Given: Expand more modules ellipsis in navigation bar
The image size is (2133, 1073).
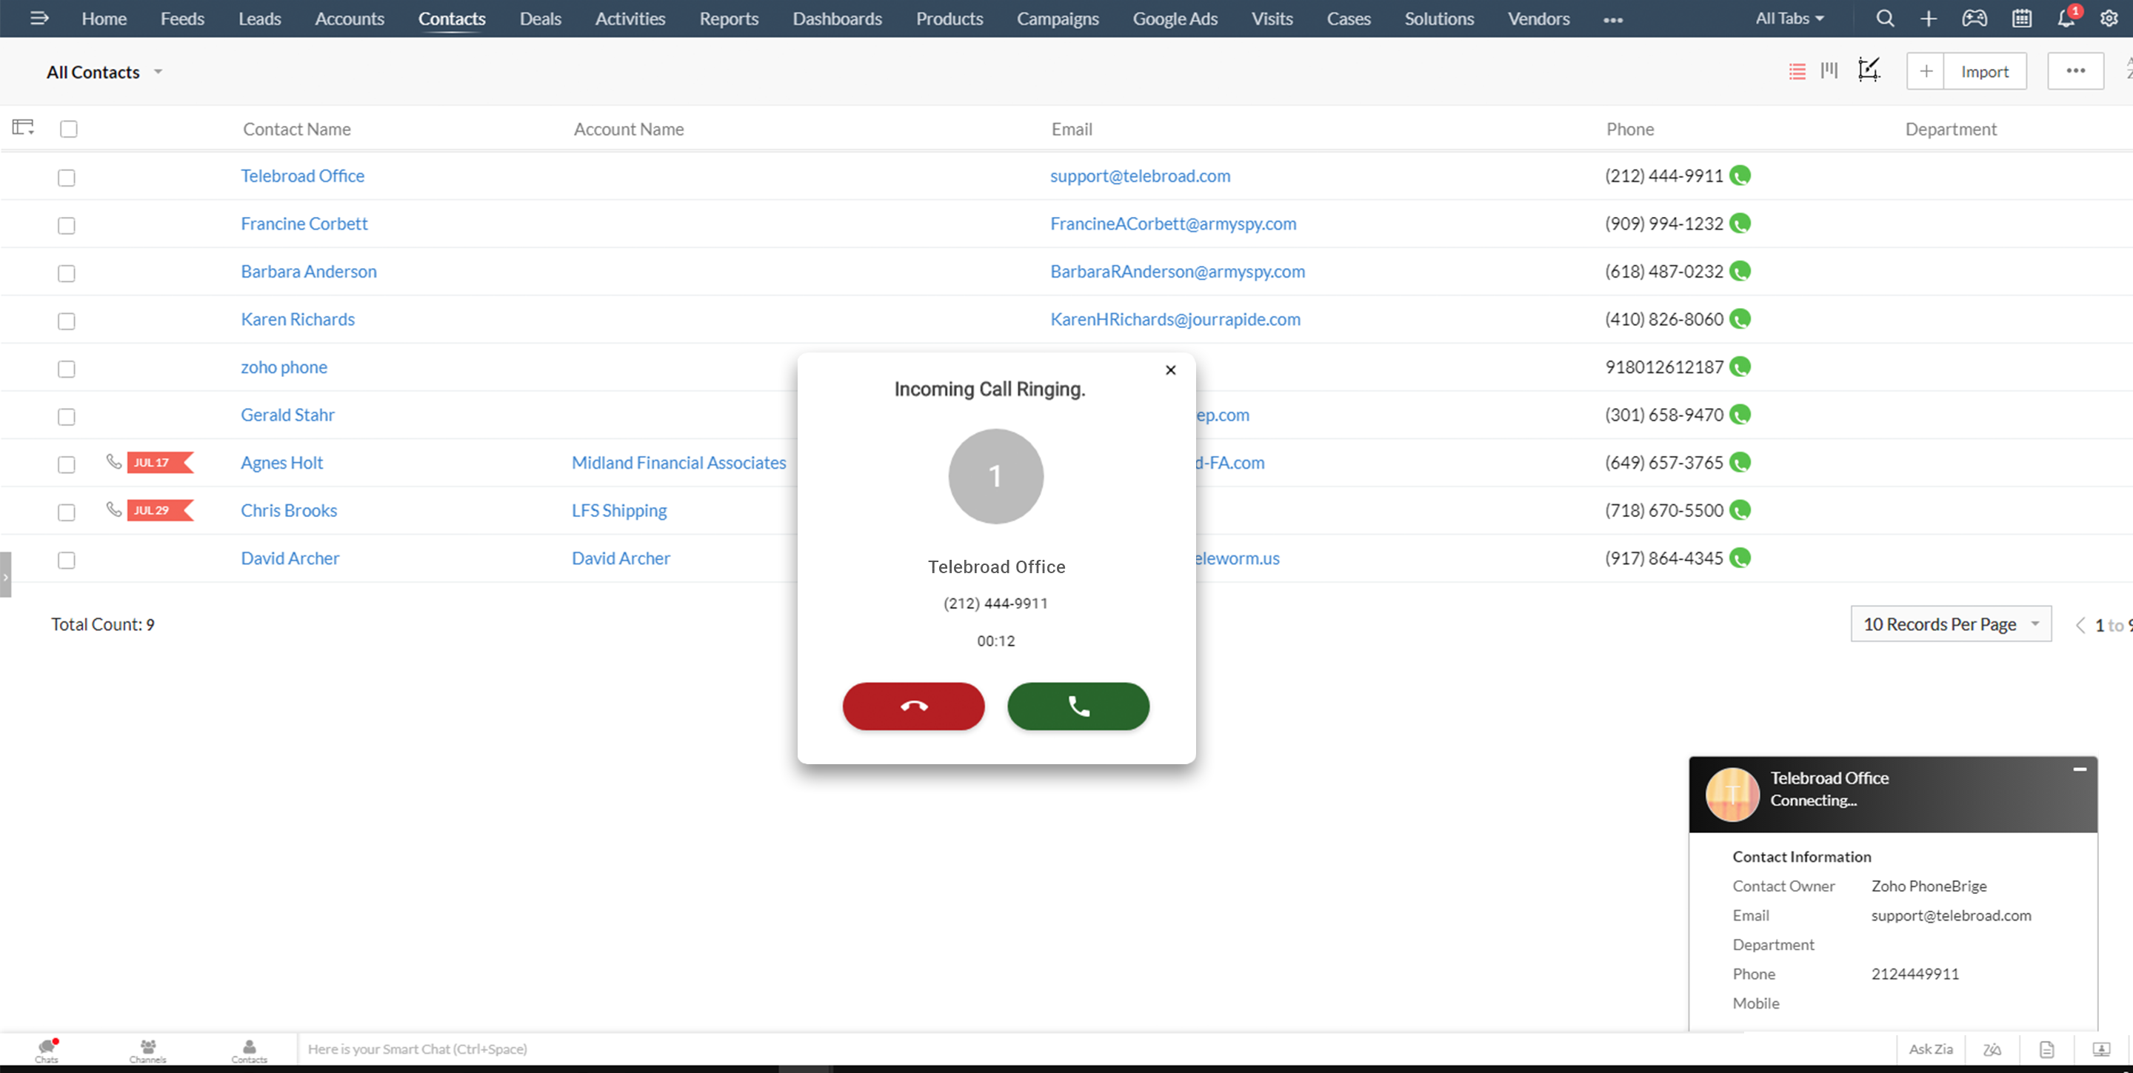Looking at the screenshot, I should click(1612, 20).
